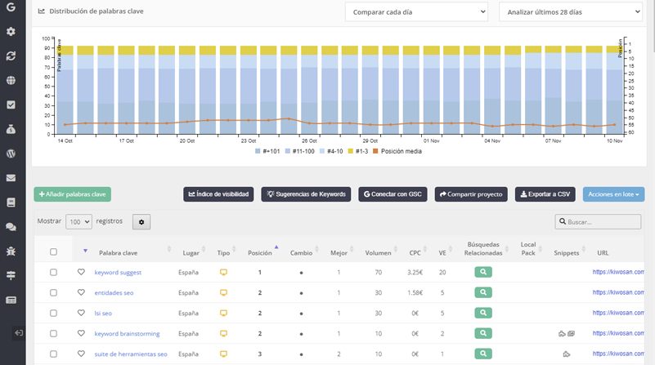Change the records count dropdown showing 100

pyautogui.click(x=79, y=222)
